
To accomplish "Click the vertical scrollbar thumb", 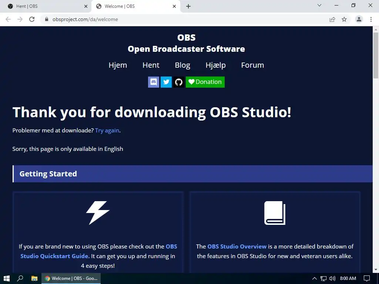I will [376, 55].
